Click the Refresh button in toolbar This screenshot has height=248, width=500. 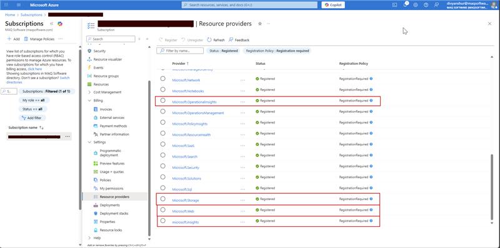216,40
